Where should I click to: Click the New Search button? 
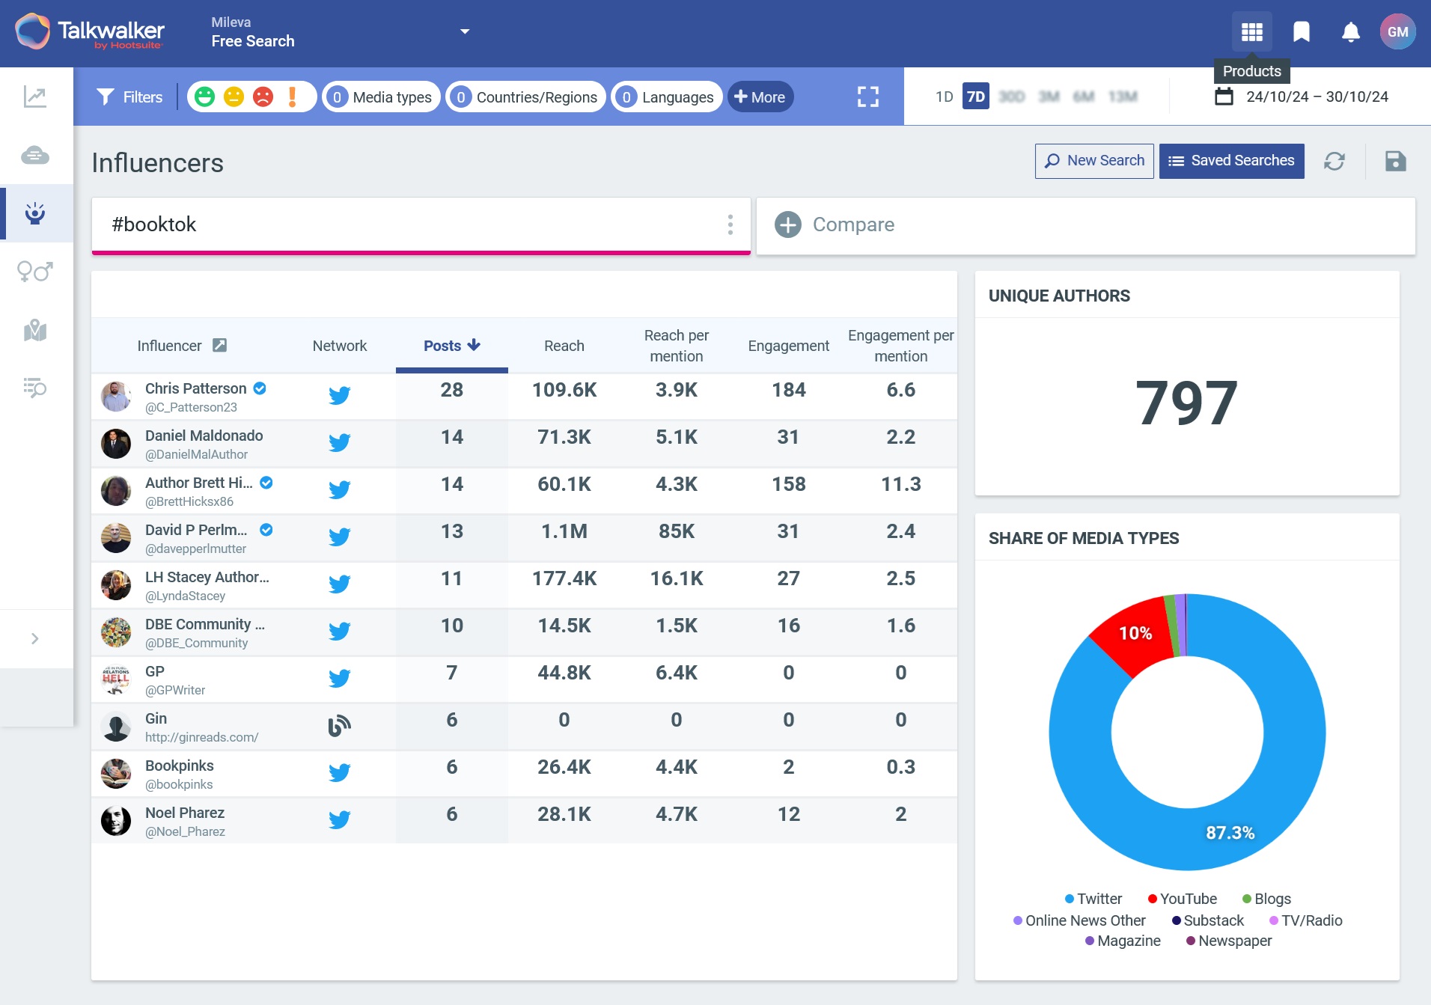1094,161
